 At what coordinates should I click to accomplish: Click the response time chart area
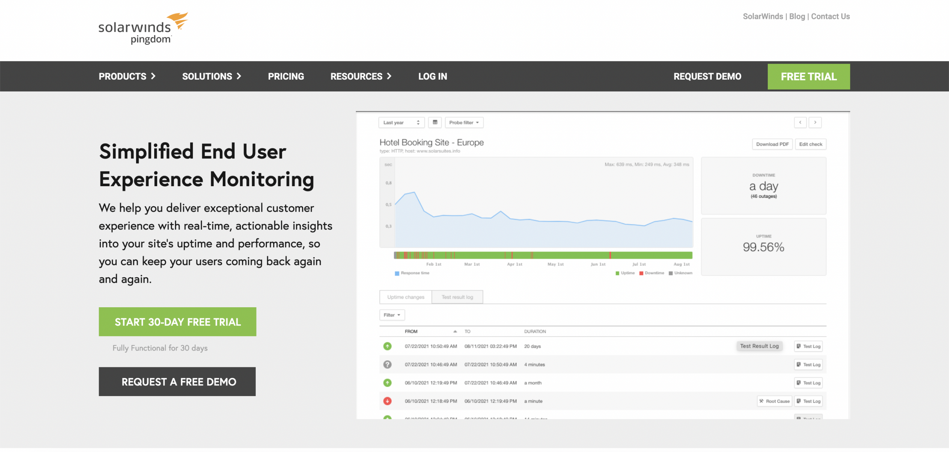[x=536, y=202]
